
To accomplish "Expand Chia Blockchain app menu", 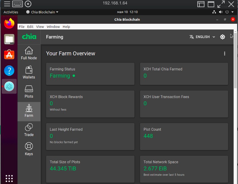I will [x=42, y=12].
